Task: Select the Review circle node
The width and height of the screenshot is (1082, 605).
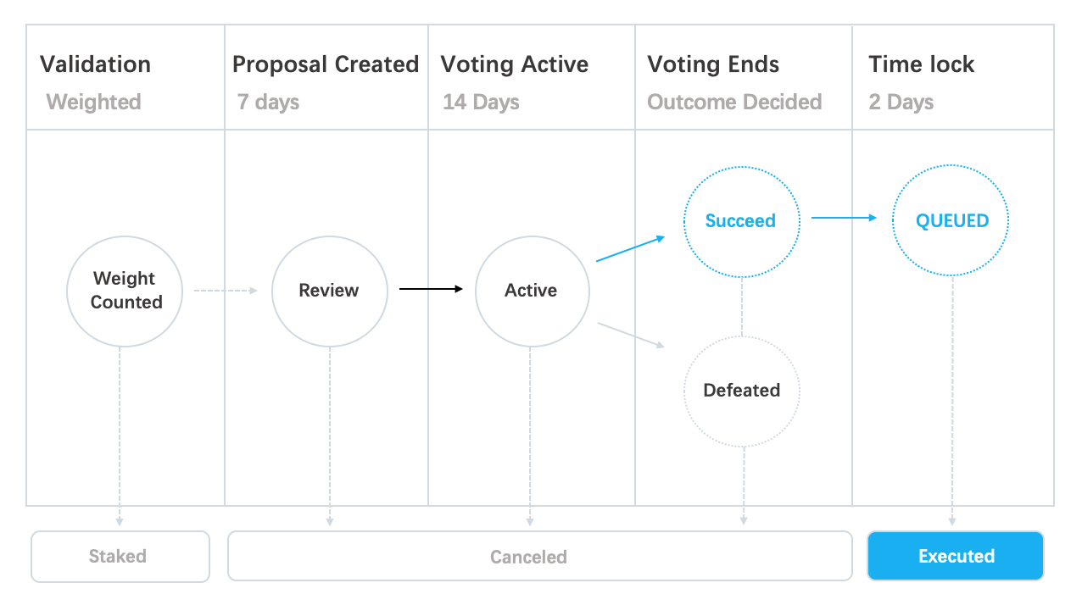Action: [x=329, y=291]
